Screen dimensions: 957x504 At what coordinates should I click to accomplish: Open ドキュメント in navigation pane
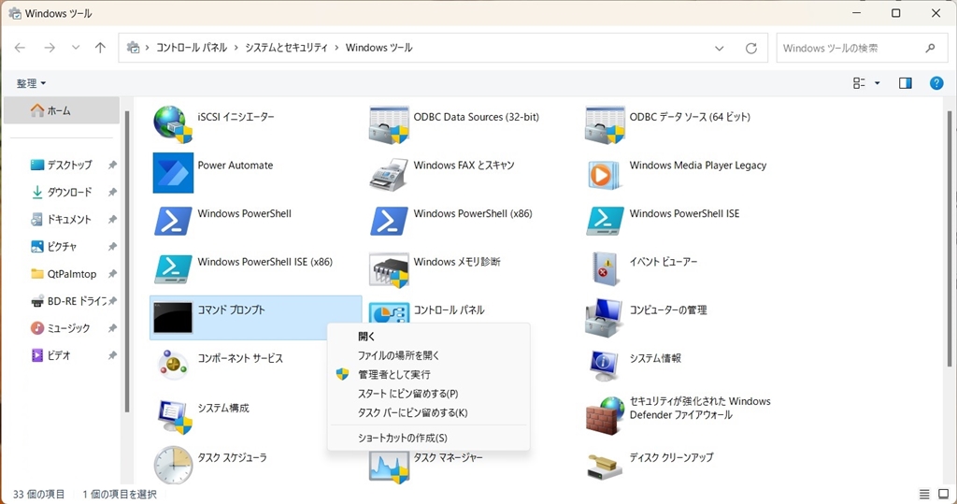click(x=63, y=220)
